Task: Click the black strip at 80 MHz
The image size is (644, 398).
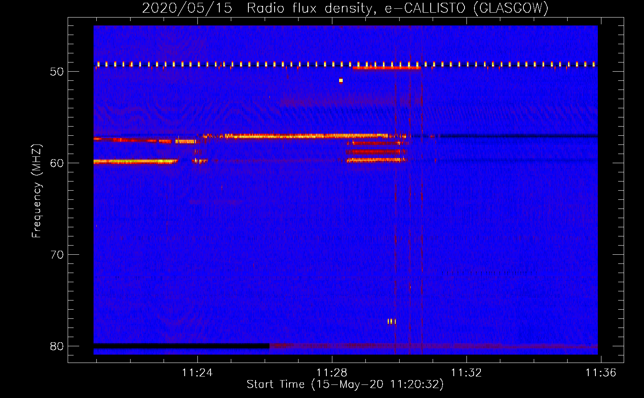Action: [x=181, y=346]
